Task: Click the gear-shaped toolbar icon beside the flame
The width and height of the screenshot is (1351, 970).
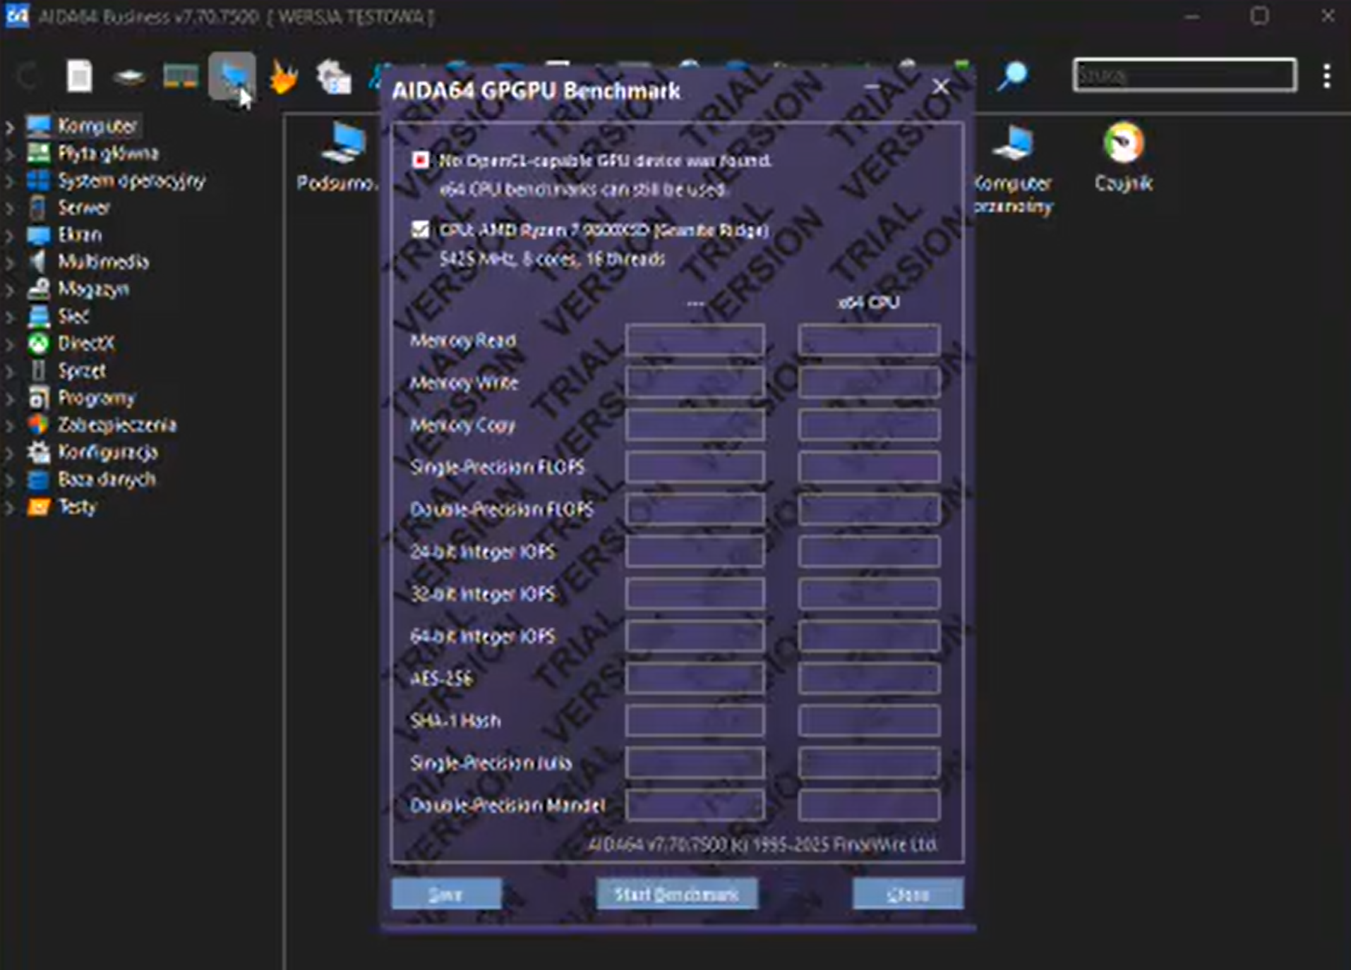Action: point(333,76)
